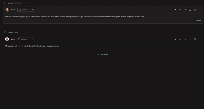This screenshot has height=109, width=204.
Task: Open Narration style dropdown for Alana B.
Action: pyautogui.click(x=26, y=10)
